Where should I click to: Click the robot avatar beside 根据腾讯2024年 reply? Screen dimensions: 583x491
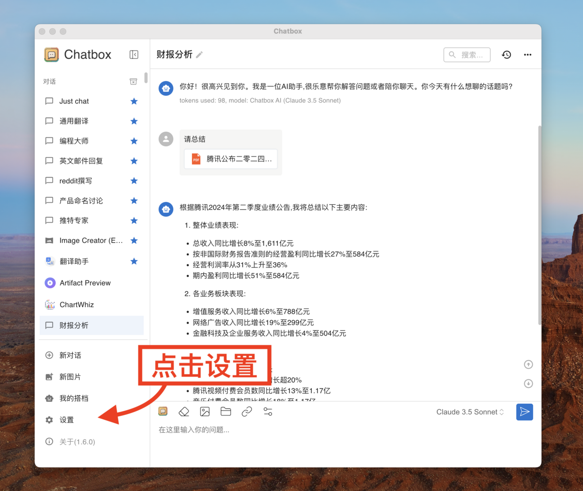pos(166,209)
